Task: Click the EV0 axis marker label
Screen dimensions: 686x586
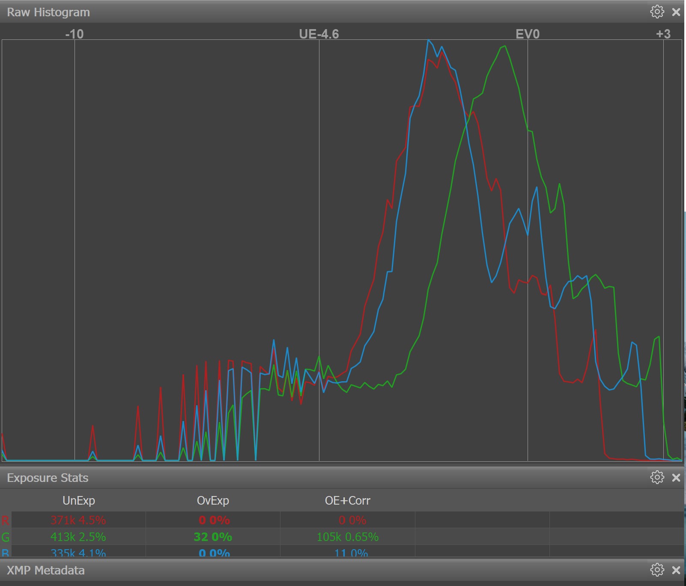Action: coord(527,34)
